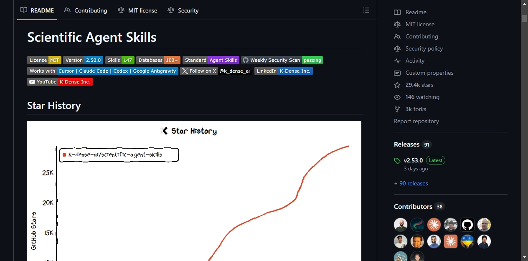Viewport: 528px width, 261px height.
Task: Click the Version 2.50.0 badge
Action: click(x=83, y=60)
